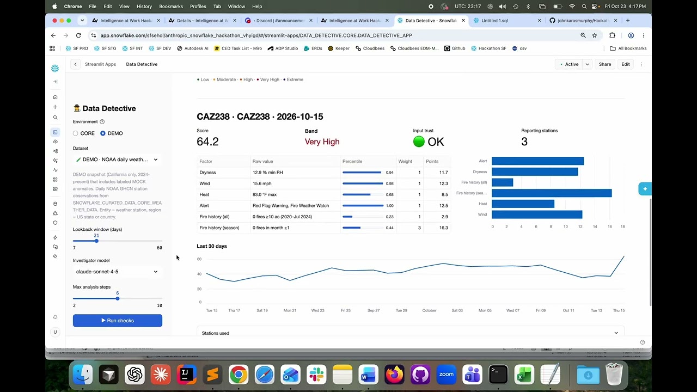The height and width of the screenshot is (392, 697).
Task: Open Slack from the Dock
Action: tap(316, 375)
